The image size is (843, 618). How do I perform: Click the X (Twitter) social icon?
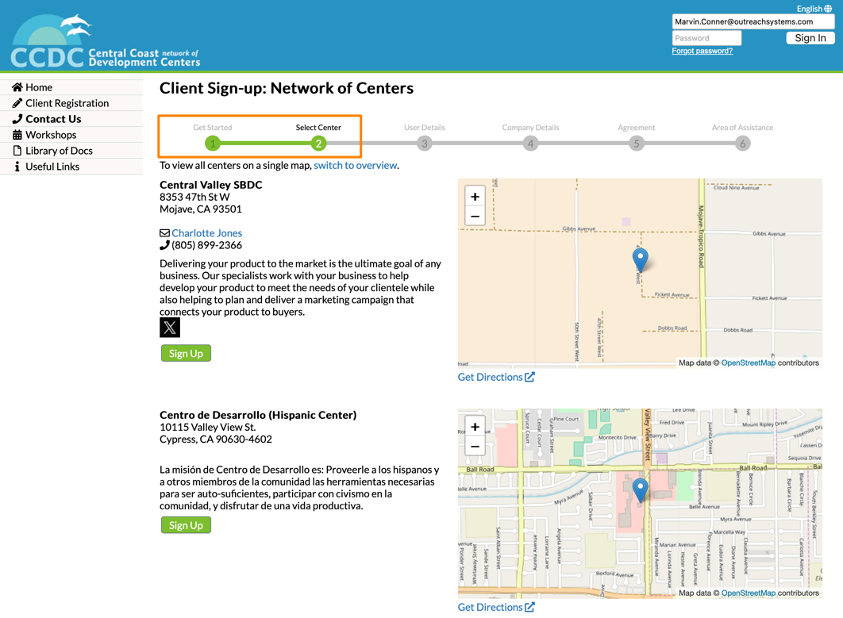[170, 328]
